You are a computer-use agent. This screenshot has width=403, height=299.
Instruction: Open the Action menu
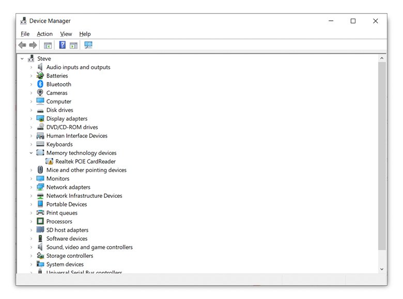pos(44,34)
